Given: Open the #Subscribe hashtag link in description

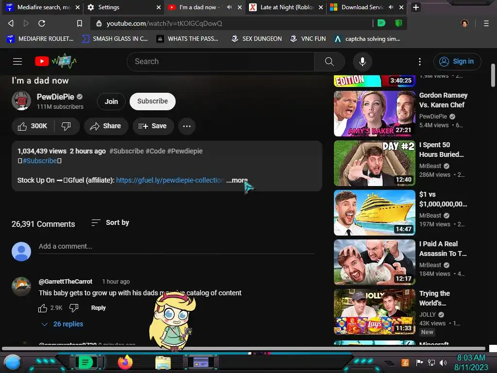Looking at the screenshot, I should [40, 161].
